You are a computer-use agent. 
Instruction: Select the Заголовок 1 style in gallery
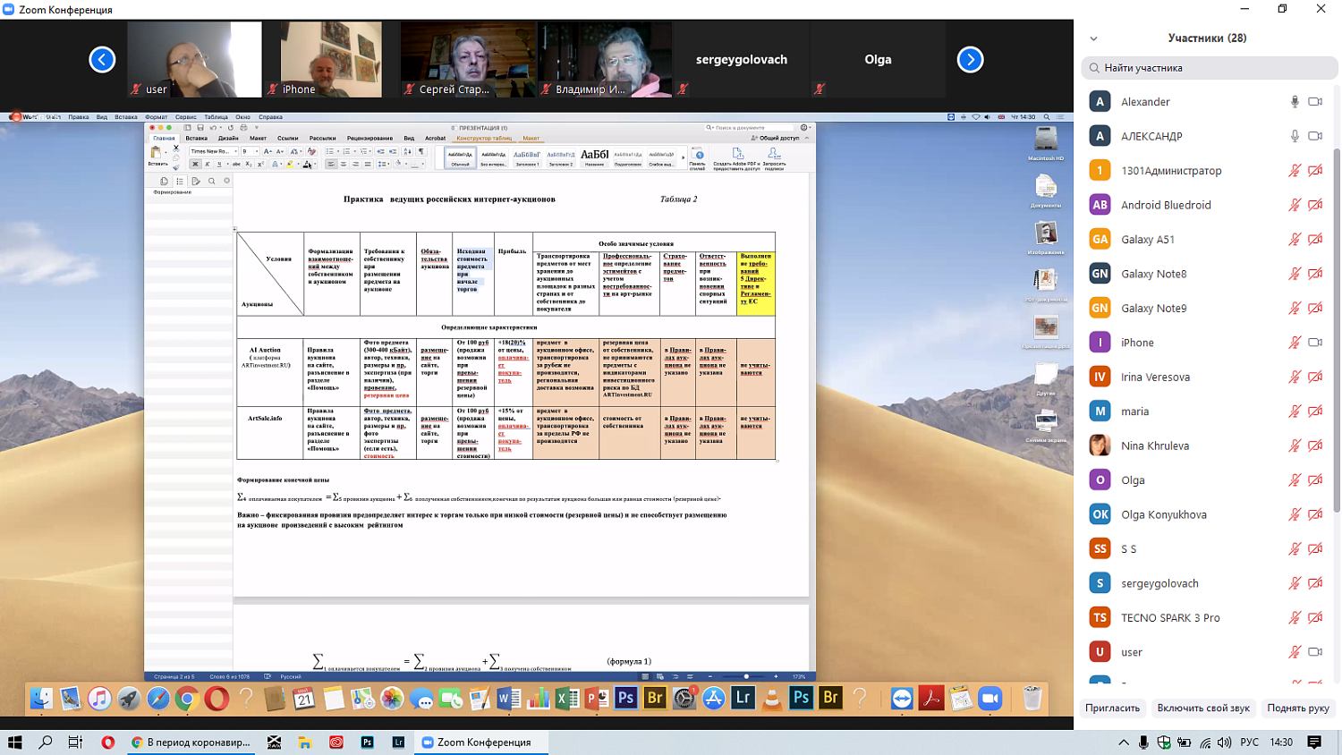[527, 158]
